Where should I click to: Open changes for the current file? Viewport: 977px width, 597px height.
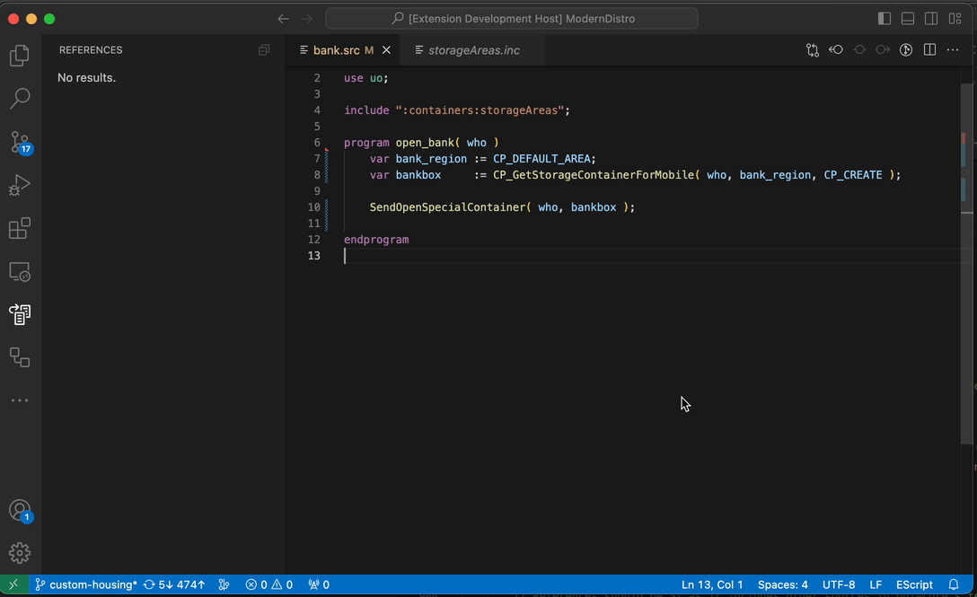(813, 50)
